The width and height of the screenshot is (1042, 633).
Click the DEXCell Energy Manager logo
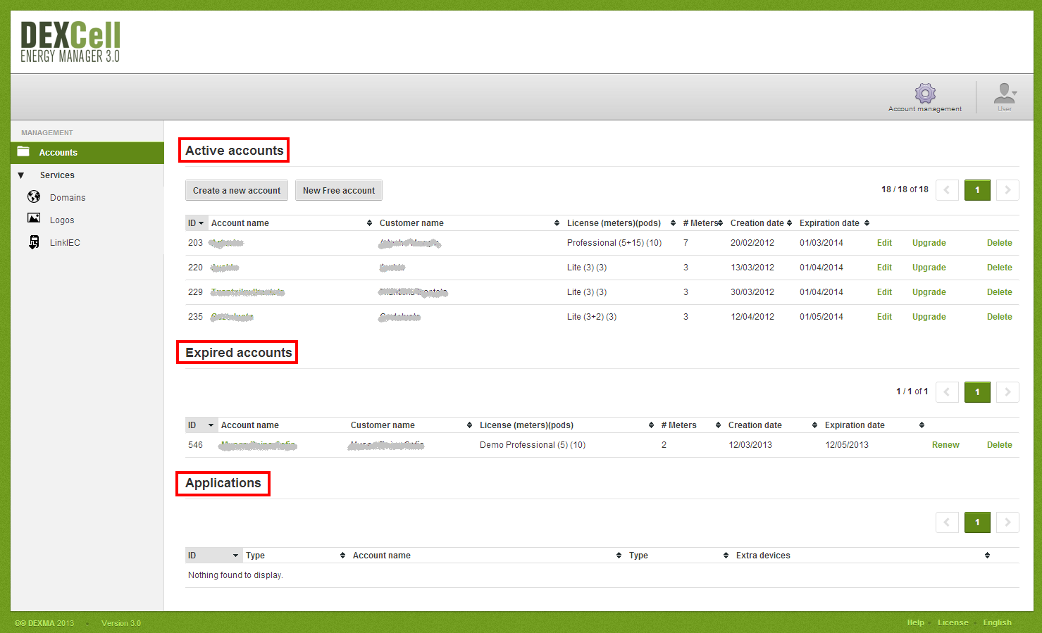(x=69, y=41)
